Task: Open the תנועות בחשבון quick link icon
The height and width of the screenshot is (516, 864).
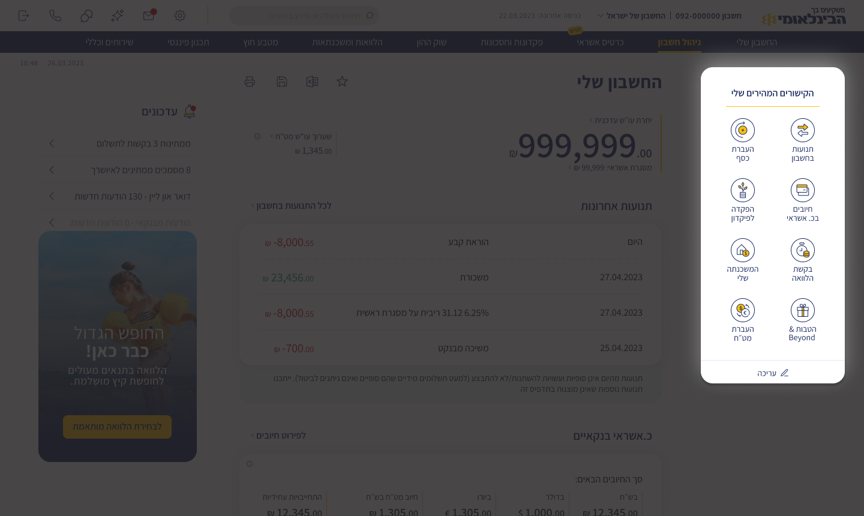Action: tap(802, 130)
